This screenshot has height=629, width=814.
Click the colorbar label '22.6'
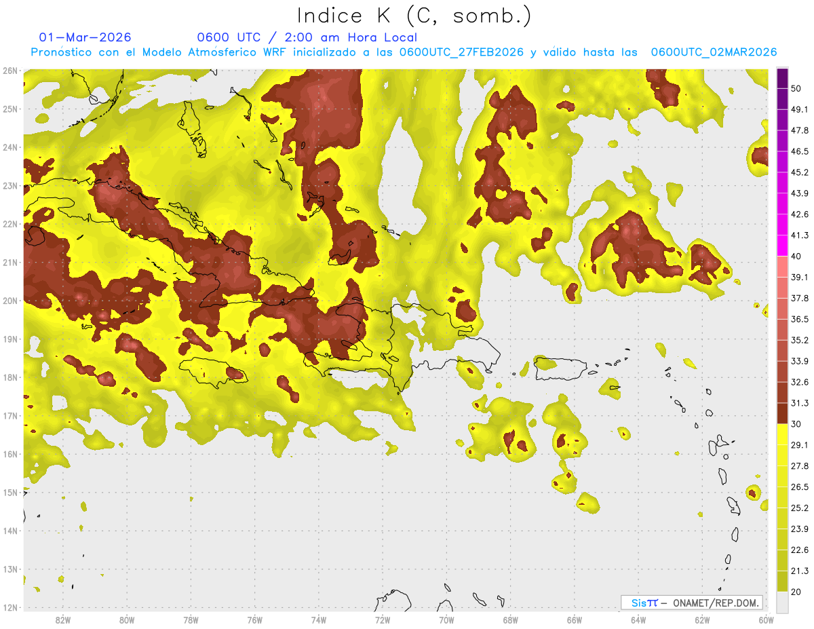(799, 550)
